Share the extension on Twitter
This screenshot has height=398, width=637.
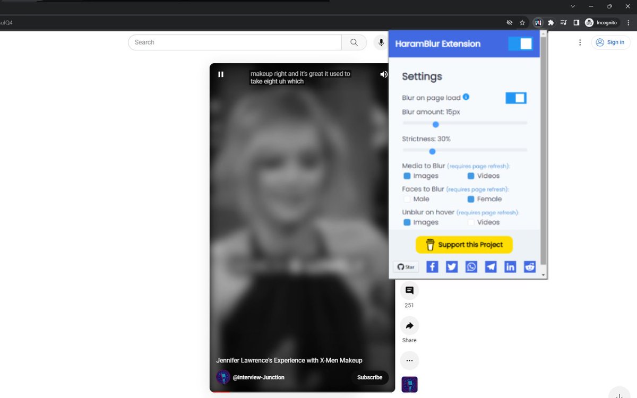pos(452,267)
